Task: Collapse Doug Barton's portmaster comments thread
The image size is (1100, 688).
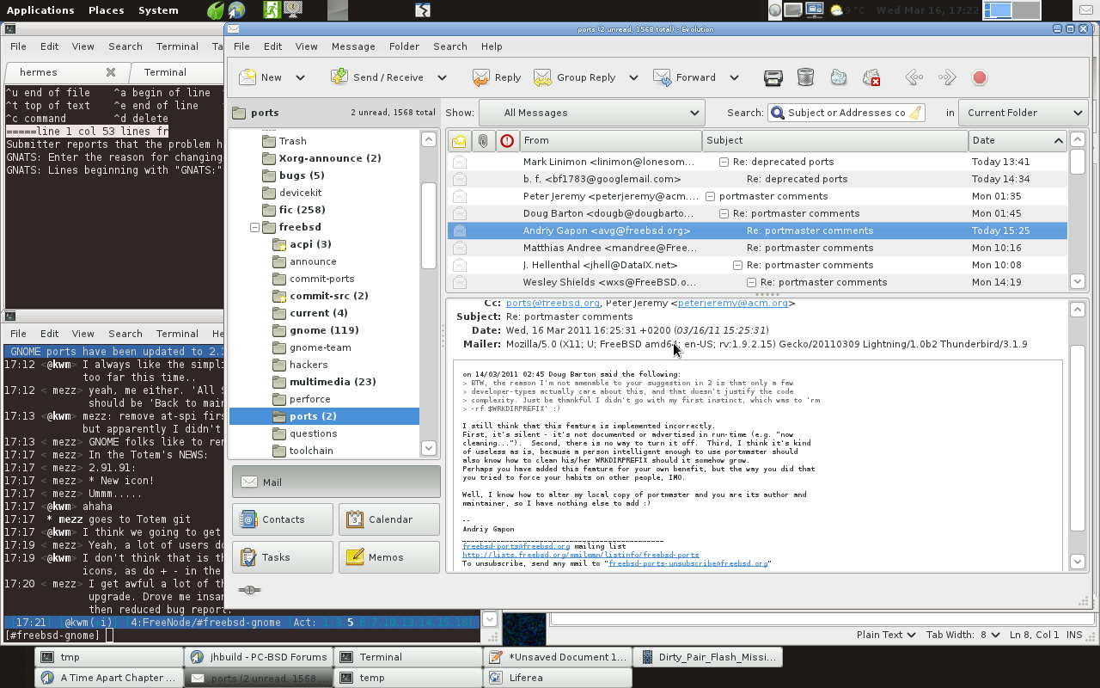Action: pyautogui.click(x=724, y=213)
